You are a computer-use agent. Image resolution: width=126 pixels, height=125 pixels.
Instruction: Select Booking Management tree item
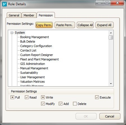point(34,37)
